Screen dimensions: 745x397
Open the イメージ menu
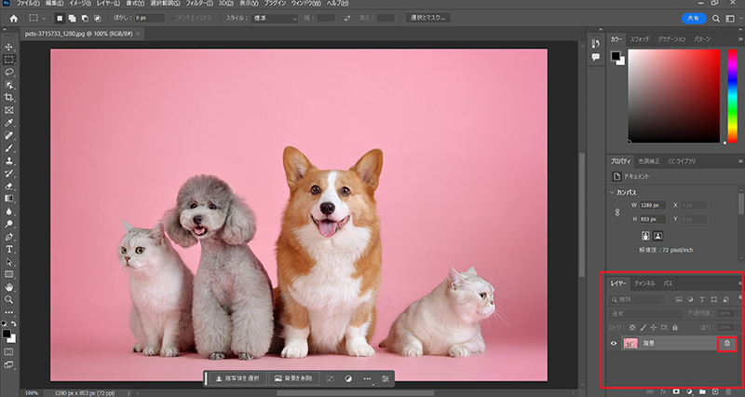81,4
